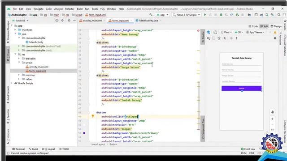The height and width of the screenshot is (161, 287).
Task: Click orientation for preview icon
Action: pyautogui.click(x=215, y=32)
